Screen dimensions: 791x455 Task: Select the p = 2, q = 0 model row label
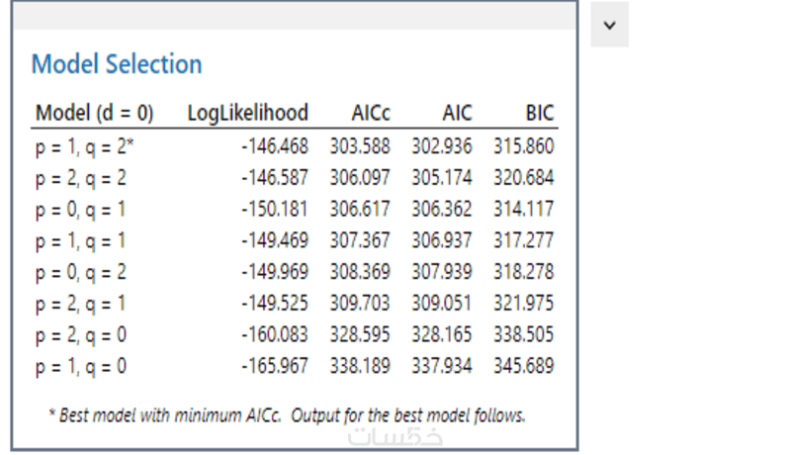click(x=81, y=335)
